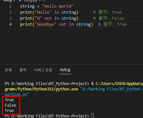Click the print function on line 3
143x118 pixels.
coord(26,18)
